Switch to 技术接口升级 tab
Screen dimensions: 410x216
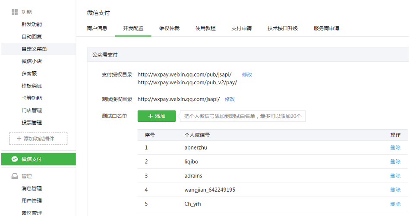coord(283,28)
